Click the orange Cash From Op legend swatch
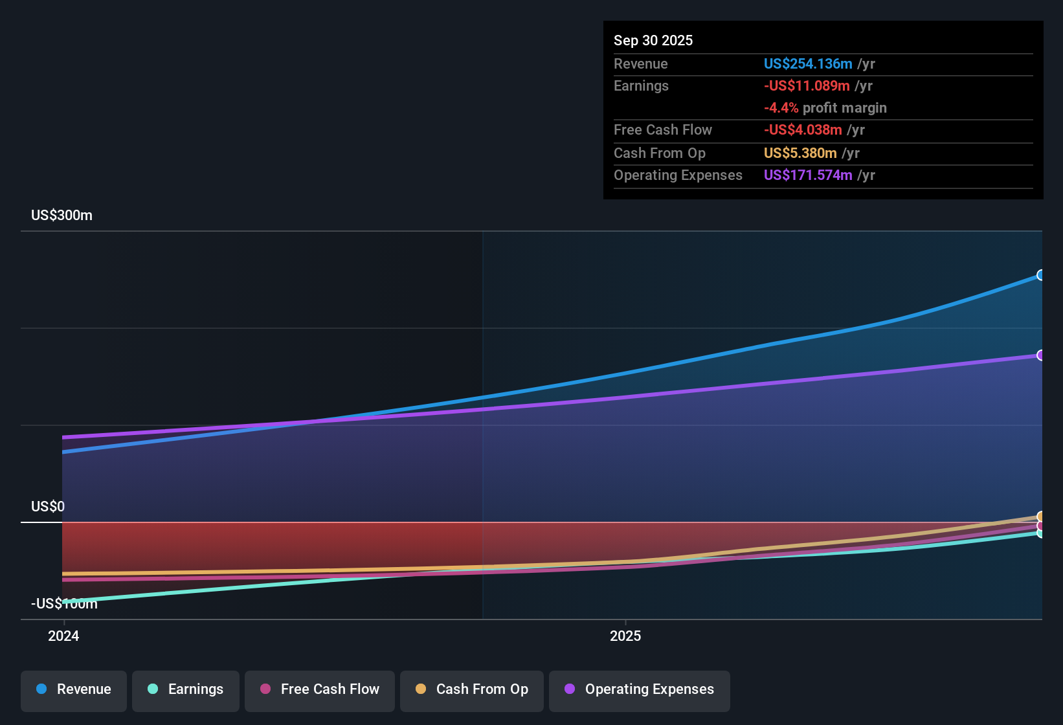 pyautogui.click(x=421, y=689)
